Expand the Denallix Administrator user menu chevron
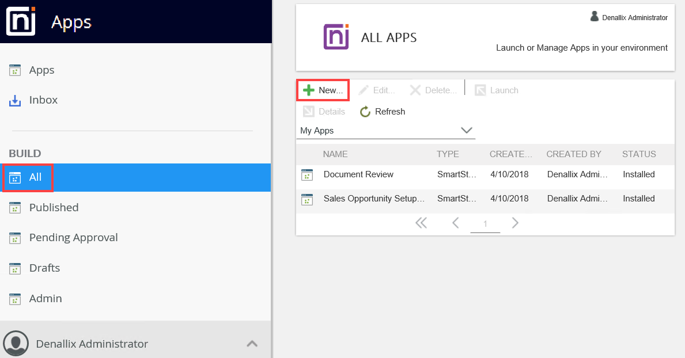 tap(252, 344)
